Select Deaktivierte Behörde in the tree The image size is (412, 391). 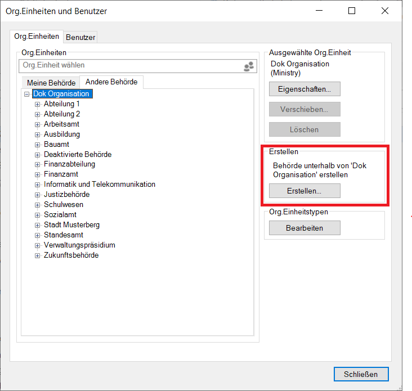(x=78, y=154)
